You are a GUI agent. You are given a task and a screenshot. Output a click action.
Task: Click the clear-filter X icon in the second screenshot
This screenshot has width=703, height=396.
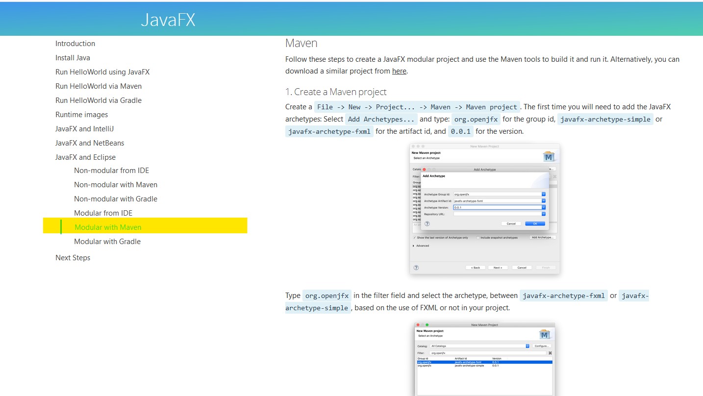click(550, 353)
